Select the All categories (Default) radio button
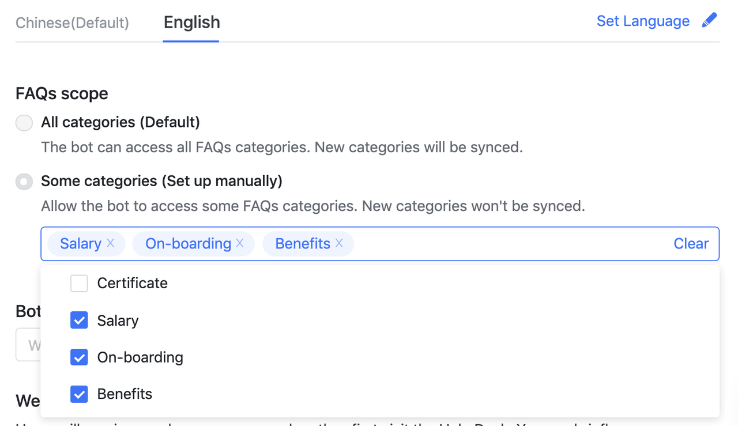The height and width of the screenshot is (426, 738). pyautogui.click(x=24, y=123)
